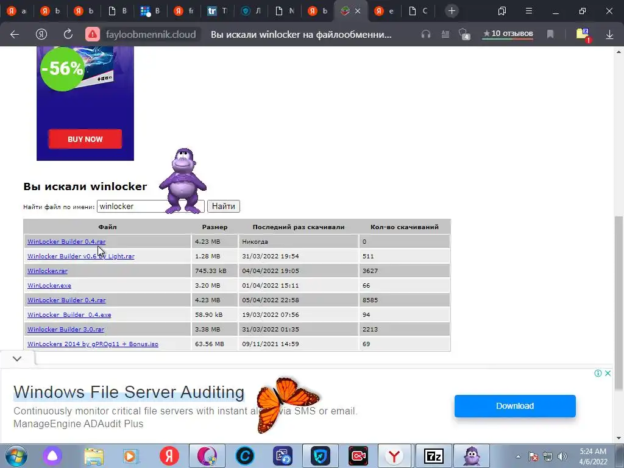This screenshot has width=624, height=468.
Task: Click the 'Найти' search button
Action: click(223, 206)
